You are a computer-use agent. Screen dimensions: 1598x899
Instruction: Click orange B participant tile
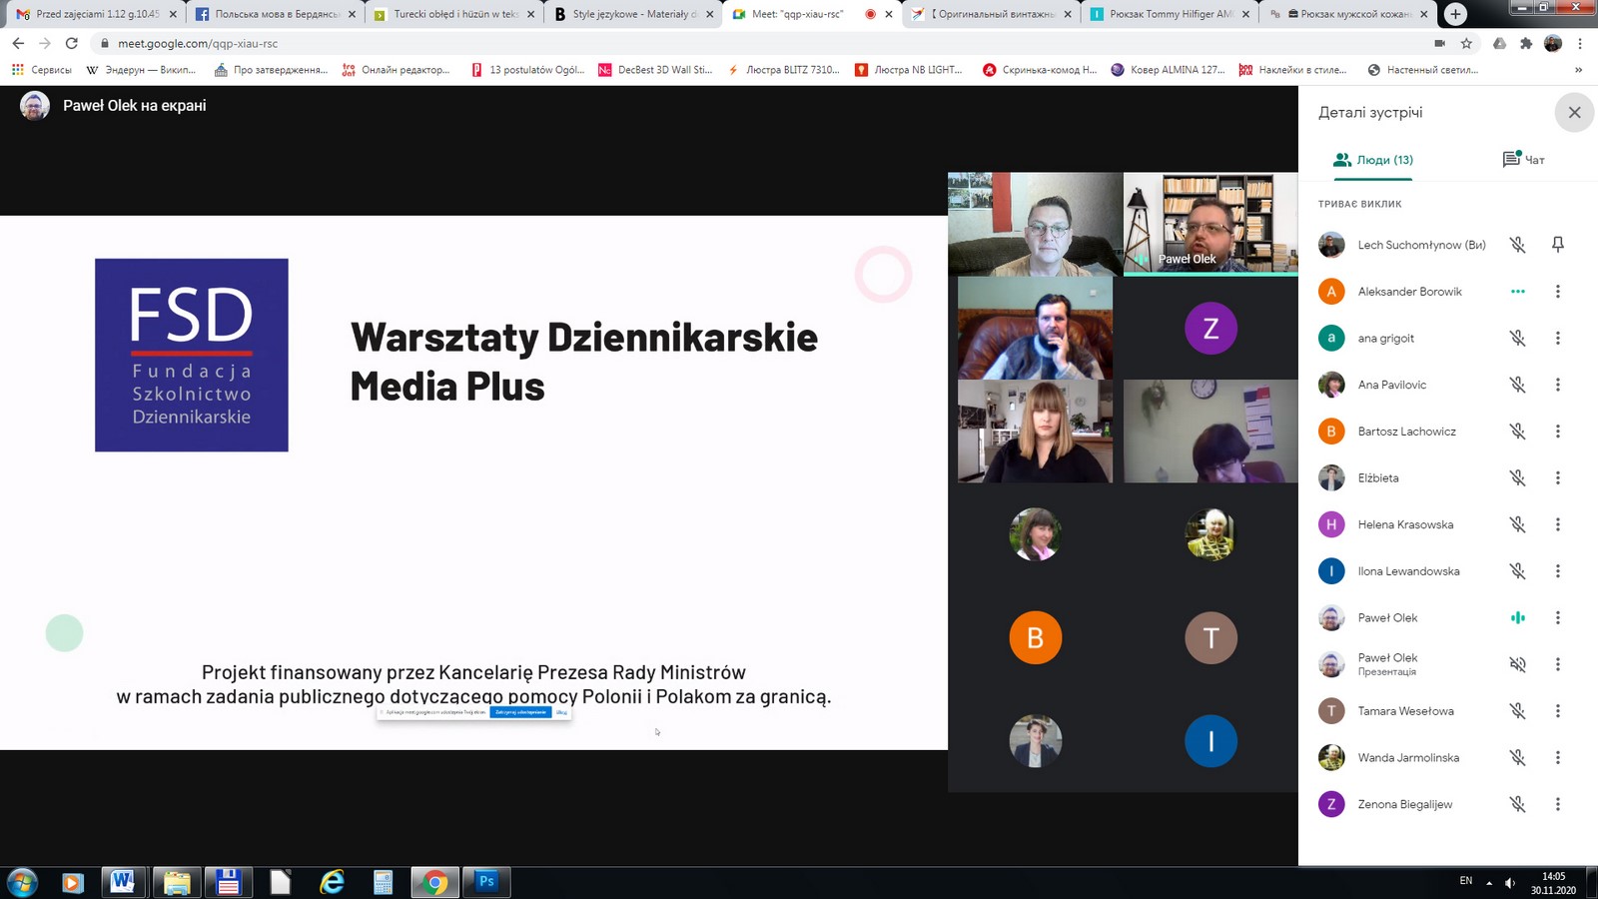coord(1035,637)
